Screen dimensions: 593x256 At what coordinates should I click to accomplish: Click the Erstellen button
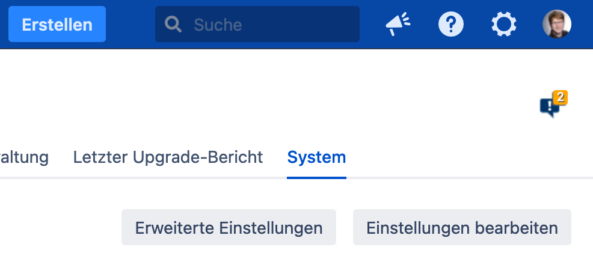(x=57, y=24)
